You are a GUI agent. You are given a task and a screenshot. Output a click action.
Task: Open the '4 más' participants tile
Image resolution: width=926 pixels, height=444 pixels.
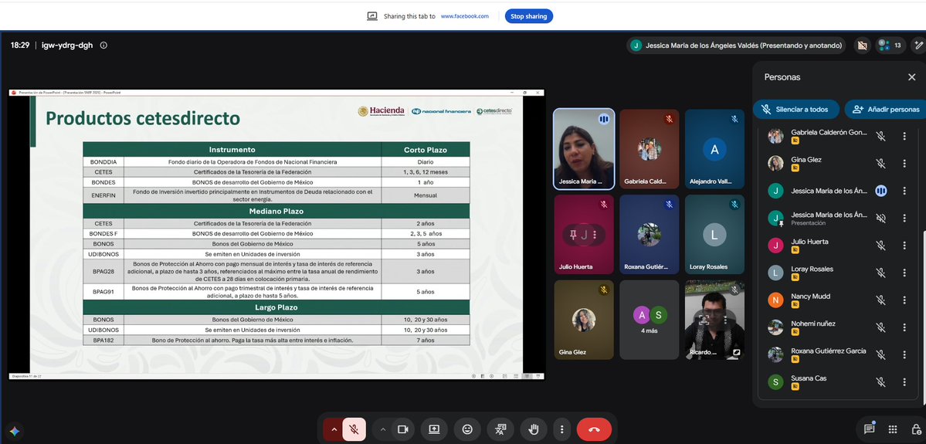pos(649,320)
